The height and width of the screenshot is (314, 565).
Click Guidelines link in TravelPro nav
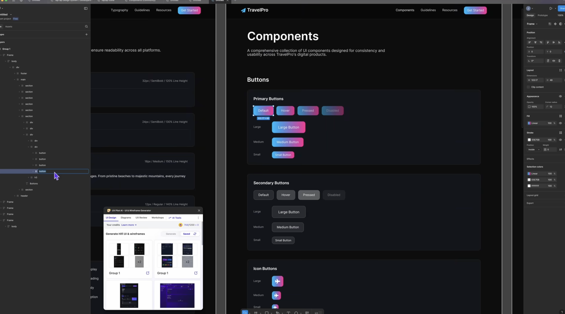428,10
